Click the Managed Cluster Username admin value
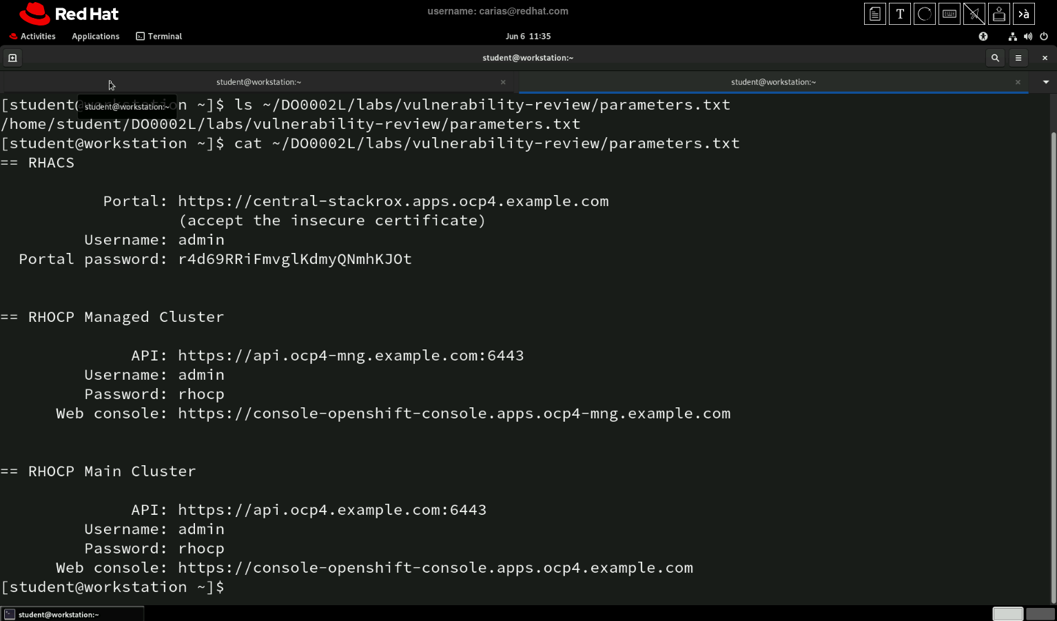 coord(201,375)
